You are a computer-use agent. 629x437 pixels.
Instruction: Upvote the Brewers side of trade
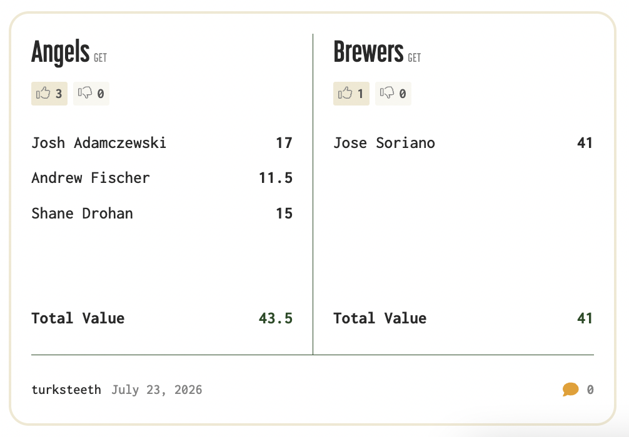tap(351, 94)
